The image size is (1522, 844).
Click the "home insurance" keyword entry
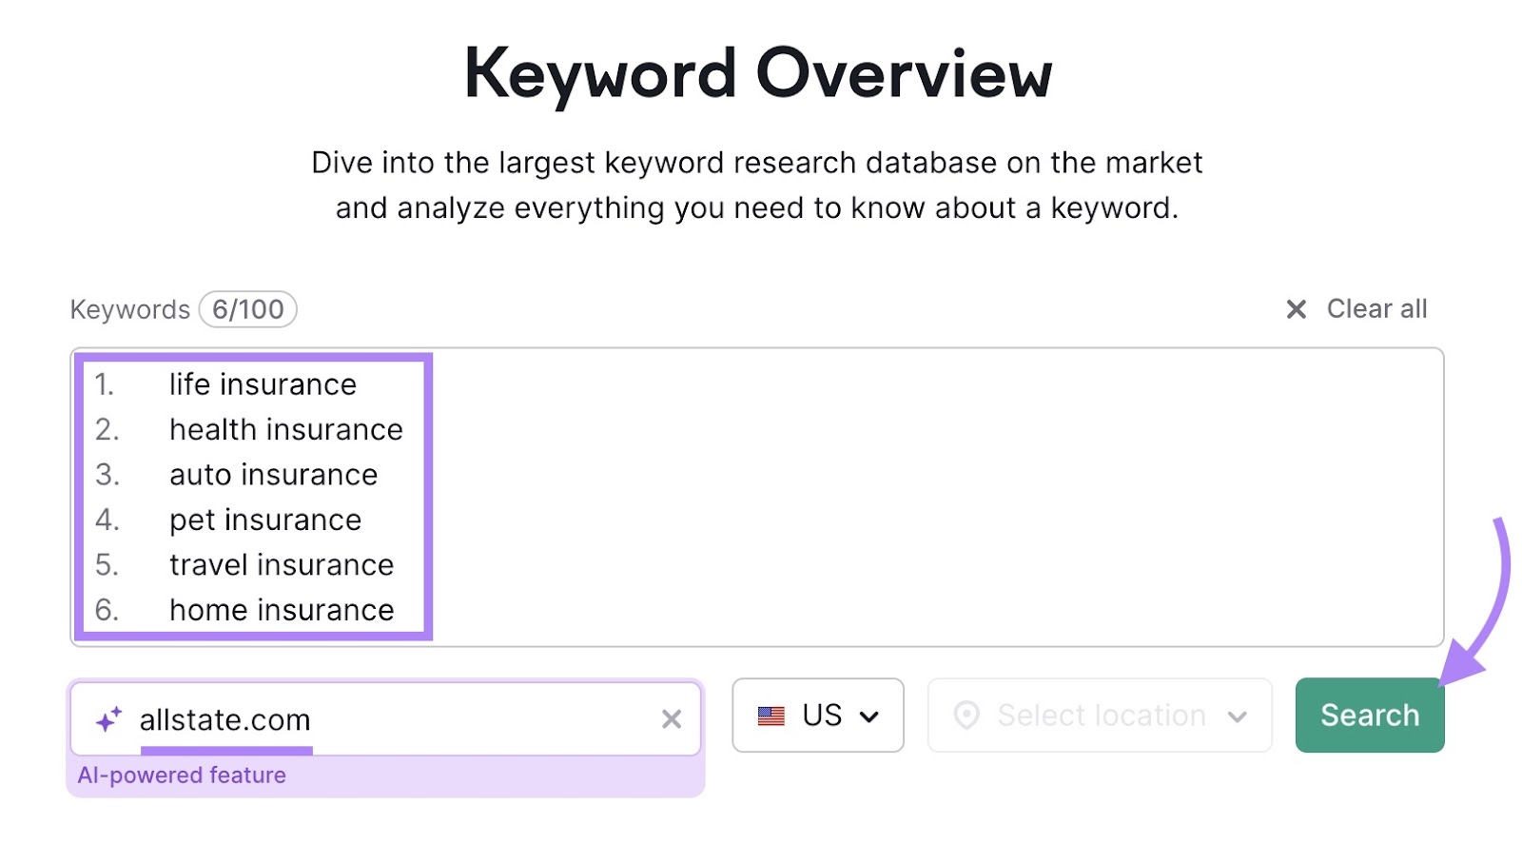[282, 610]
